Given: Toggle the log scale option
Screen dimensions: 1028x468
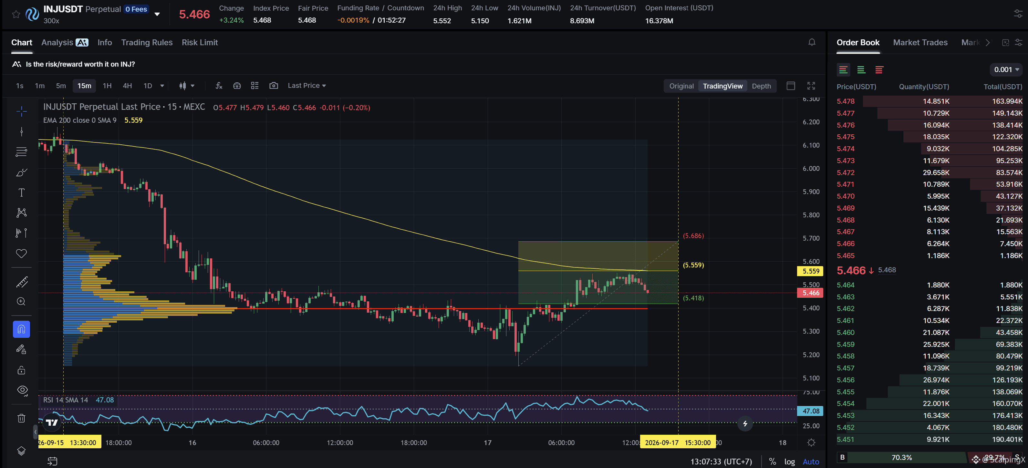Looking at the screenshot, I should click(x=789, y=462).
